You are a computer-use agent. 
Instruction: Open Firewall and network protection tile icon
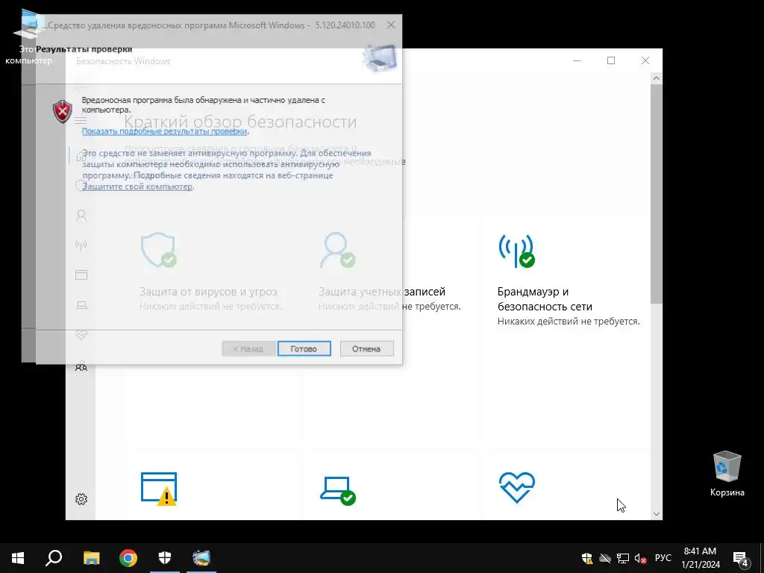point(516,251)
